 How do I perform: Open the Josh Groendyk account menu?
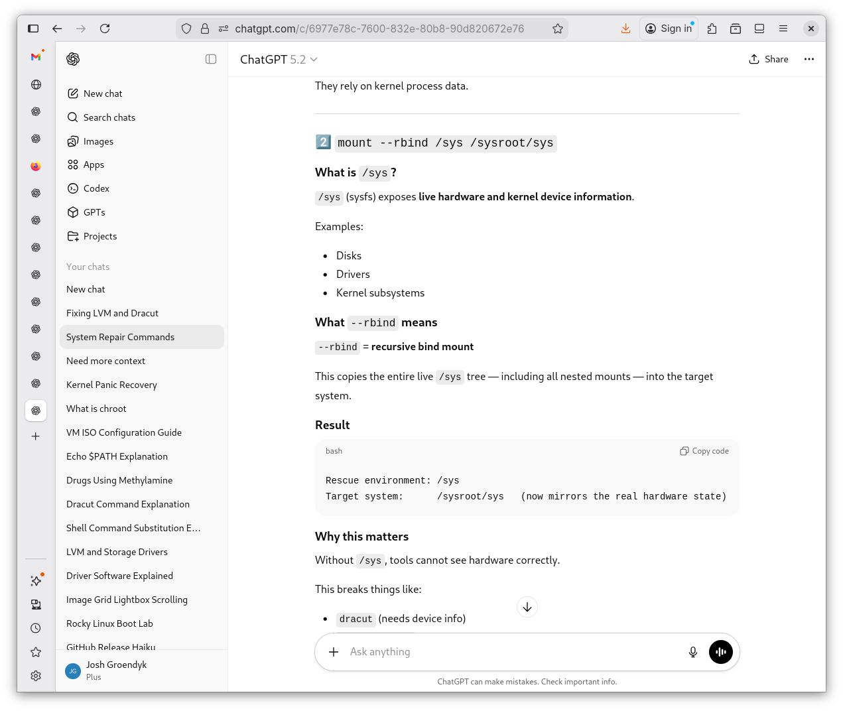116,670
